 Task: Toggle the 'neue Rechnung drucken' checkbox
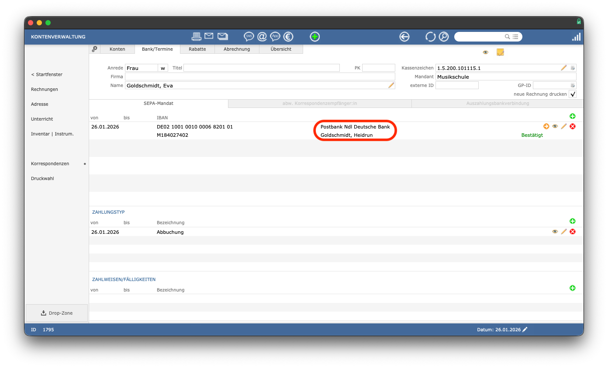573,94
